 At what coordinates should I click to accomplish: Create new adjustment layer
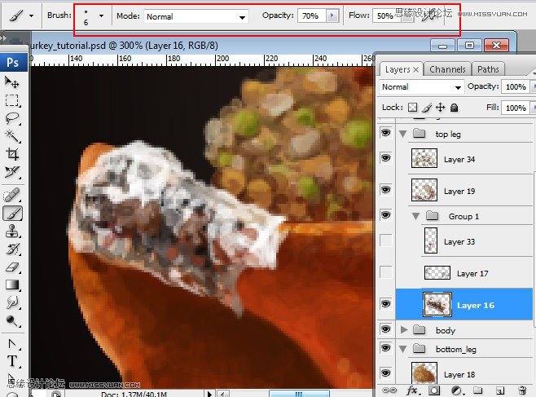click(x=457, y=390)
